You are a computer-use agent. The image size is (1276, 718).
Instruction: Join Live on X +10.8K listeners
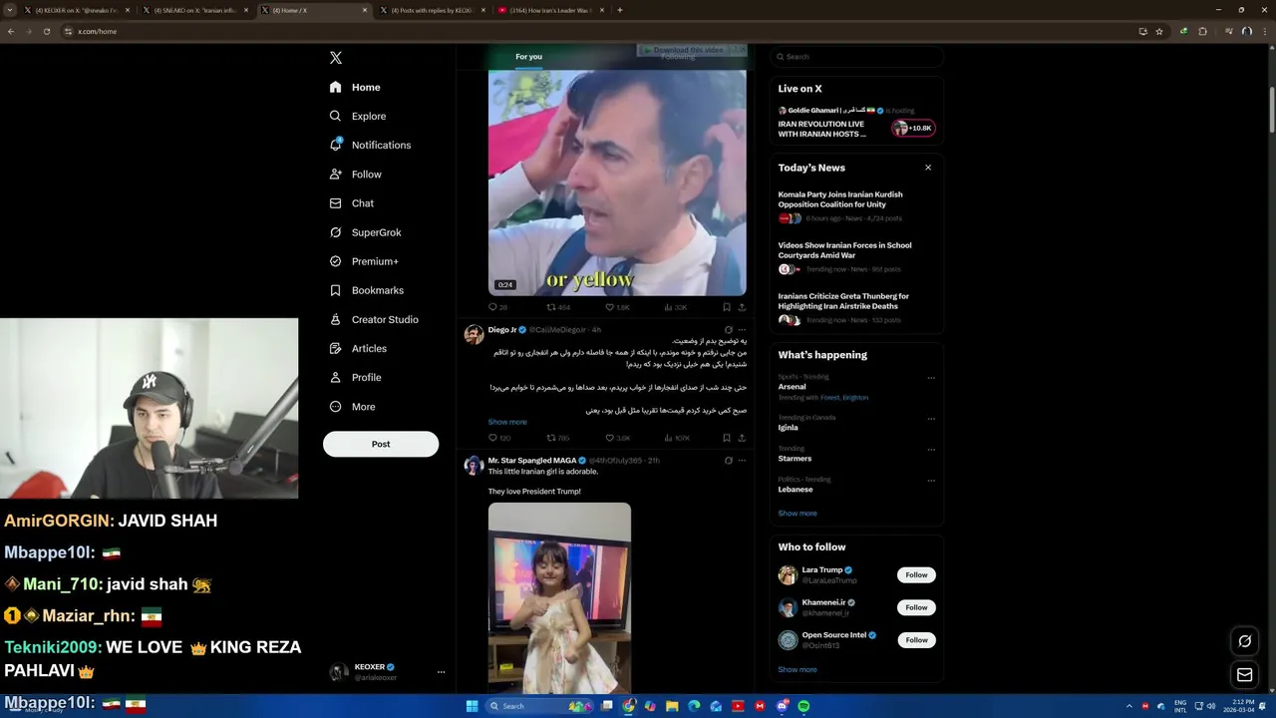pyautogui.click(x=913, y=128)
